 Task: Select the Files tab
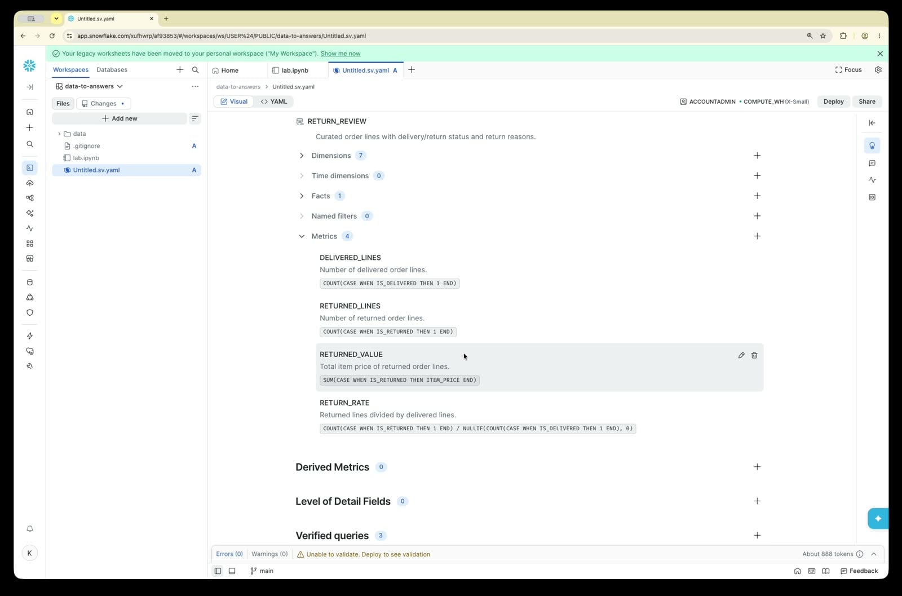click(x=63, y=104)
